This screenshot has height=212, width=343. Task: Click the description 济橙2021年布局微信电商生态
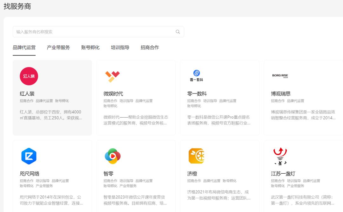pyautogui.click(x=219, y=195)
